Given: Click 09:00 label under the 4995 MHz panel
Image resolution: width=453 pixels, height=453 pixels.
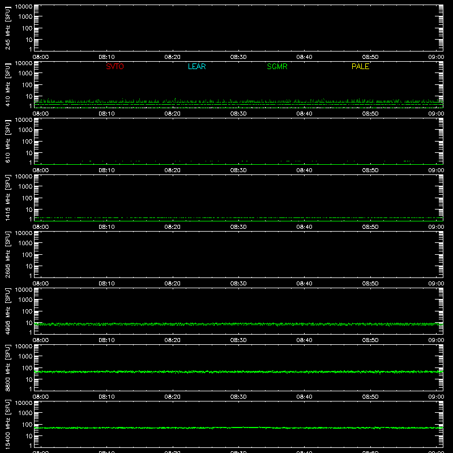Looking at the screenshot, I should click(x=436, y=340).
